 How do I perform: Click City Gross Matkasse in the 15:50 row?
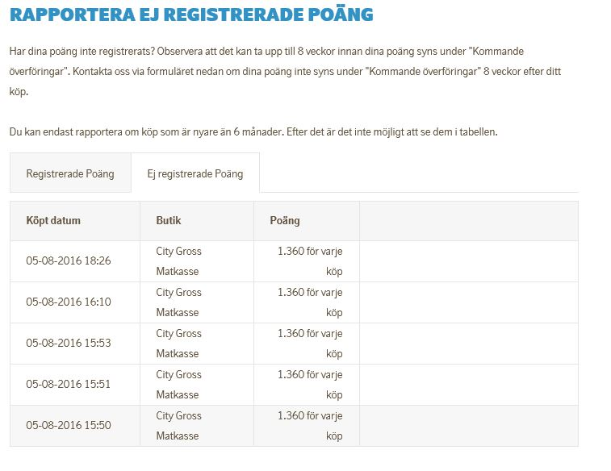coord(178,426)
